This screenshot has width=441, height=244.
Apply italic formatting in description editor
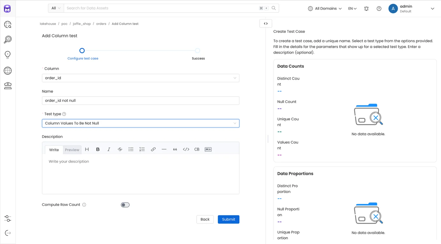(x=109, y=149)
